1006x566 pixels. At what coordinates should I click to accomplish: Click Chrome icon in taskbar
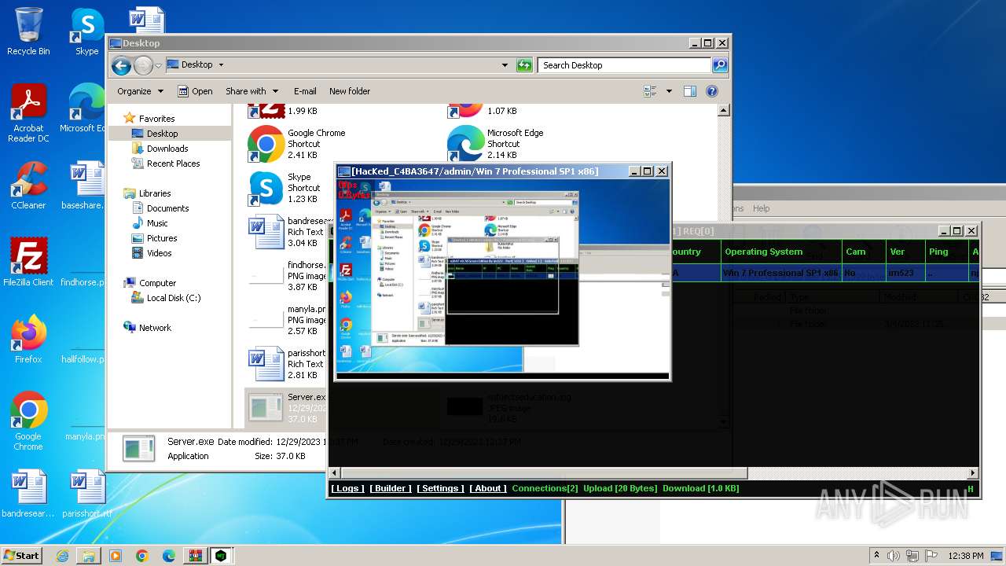141,556
